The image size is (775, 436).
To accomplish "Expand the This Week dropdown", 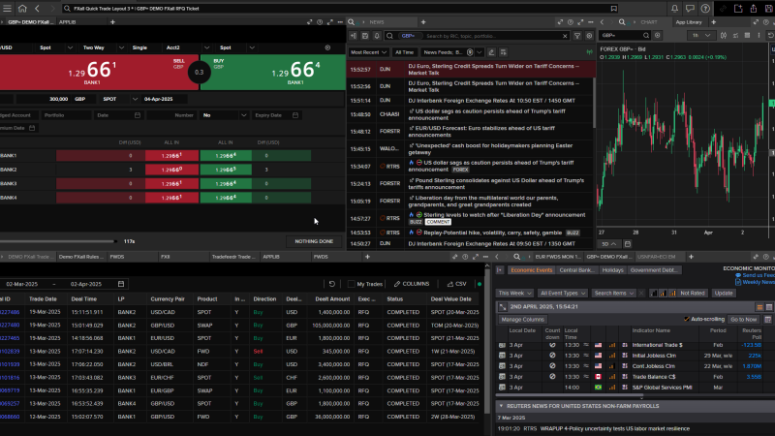I will (513, 292).
